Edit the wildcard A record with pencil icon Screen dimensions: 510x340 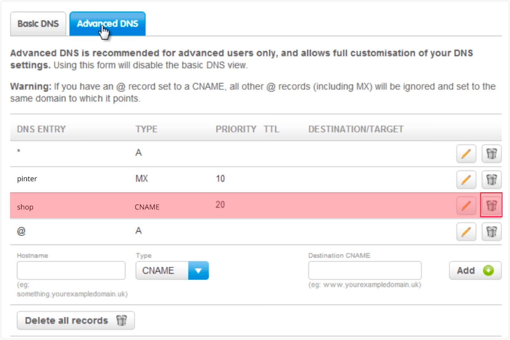coord(466,154)
